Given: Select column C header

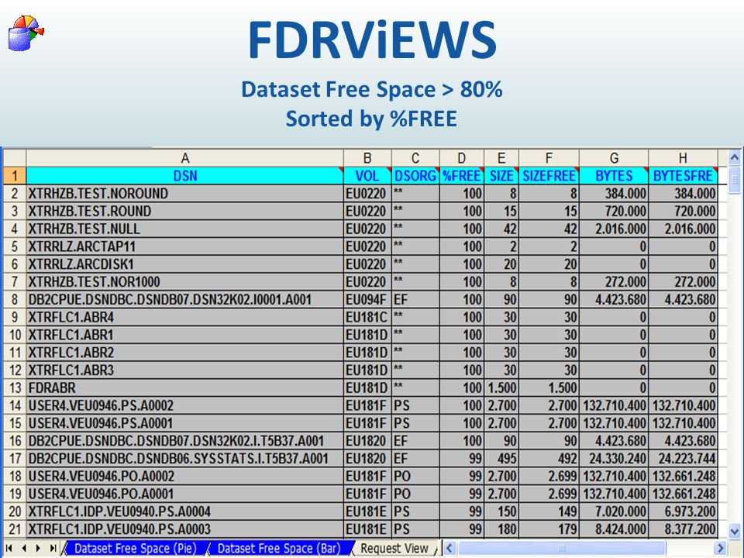Looking at the screenshot, I should pos(415,158).
